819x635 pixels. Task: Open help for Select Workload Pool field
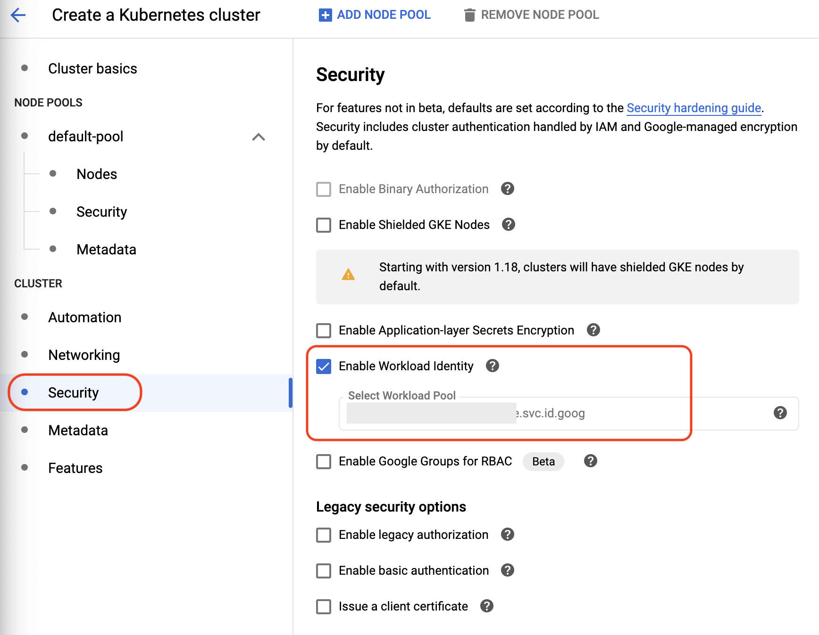(780, 413)
